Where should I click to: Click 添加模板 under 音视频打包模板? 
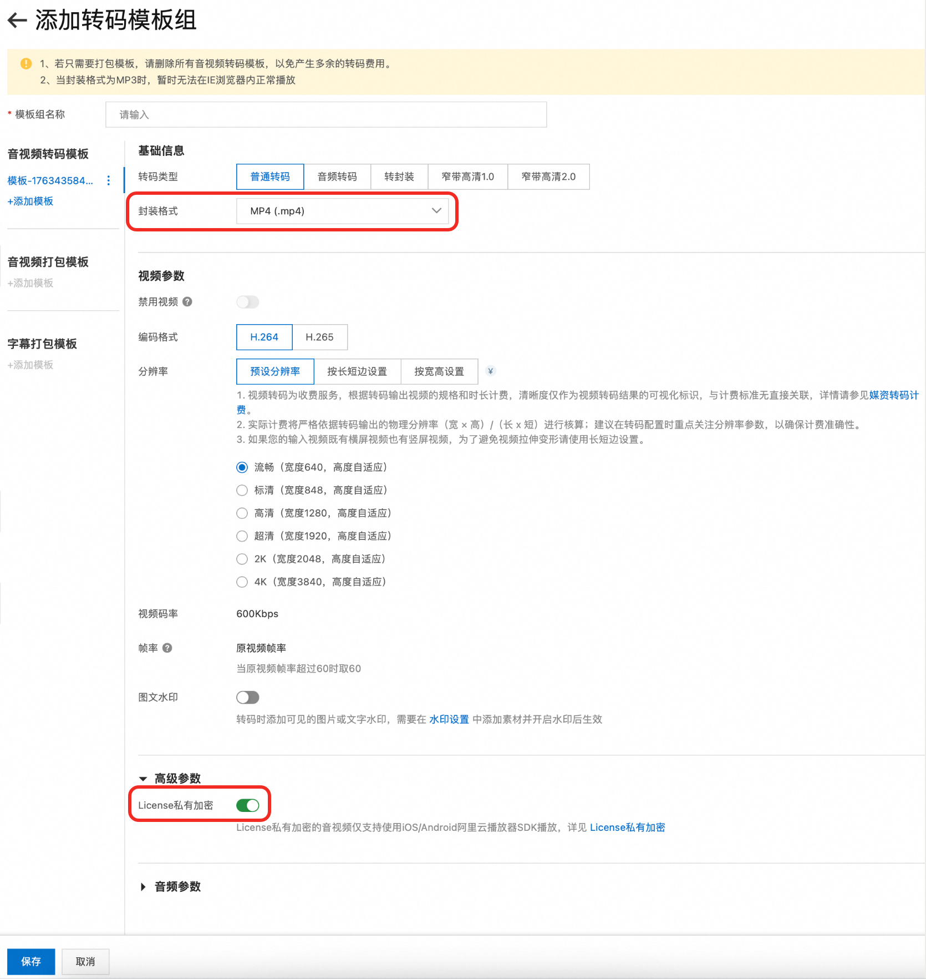click(x=30, y=283)
